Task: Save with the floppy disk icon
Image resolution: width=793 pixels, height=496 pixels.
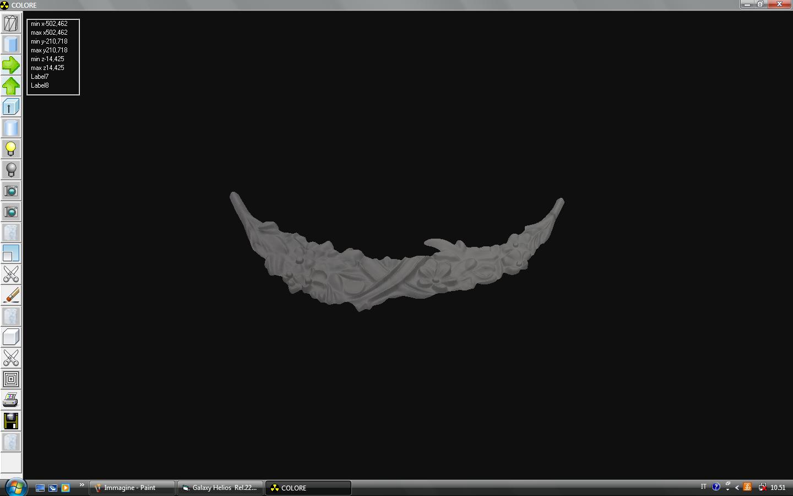Action: [11, 421]
